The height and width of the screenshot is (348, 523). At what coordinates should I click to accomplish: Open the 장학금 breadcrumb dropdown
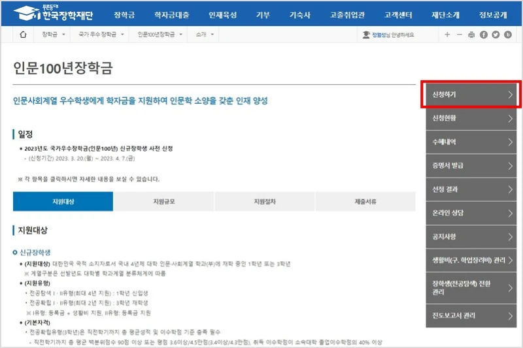tap(54, 35)
